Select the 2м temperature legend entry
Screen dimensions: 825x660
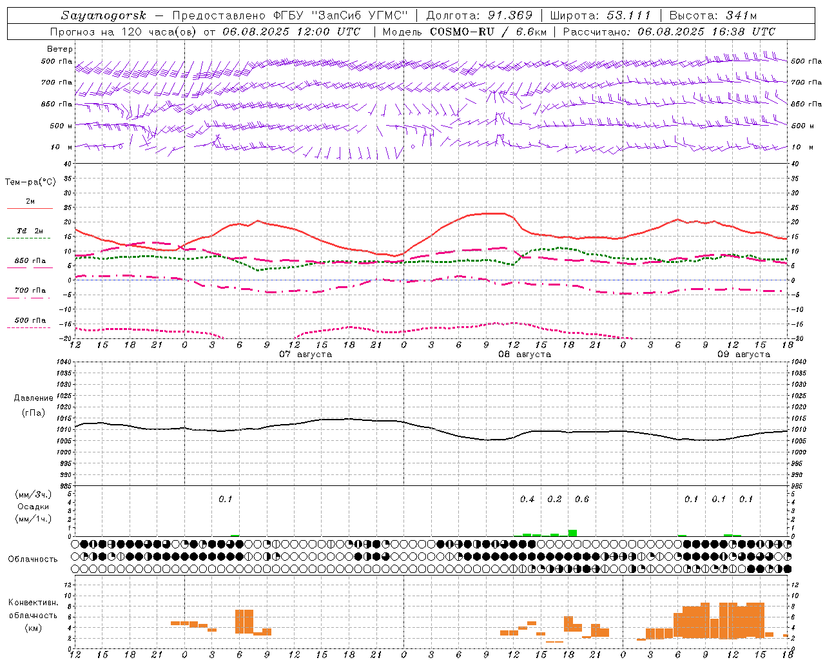(30, 202)
